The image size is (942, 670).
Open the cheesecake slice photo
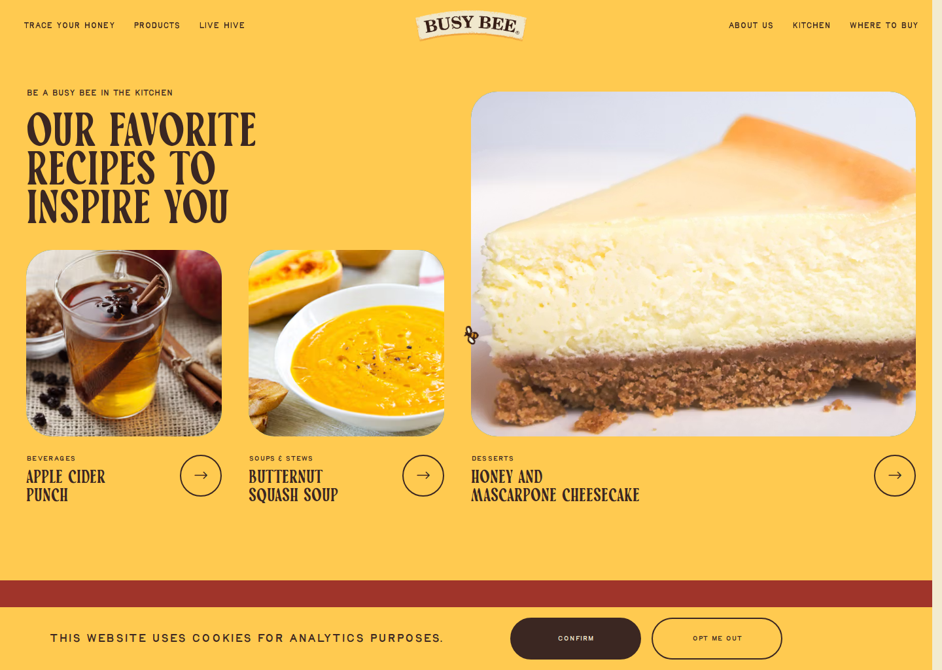(693, 264)
